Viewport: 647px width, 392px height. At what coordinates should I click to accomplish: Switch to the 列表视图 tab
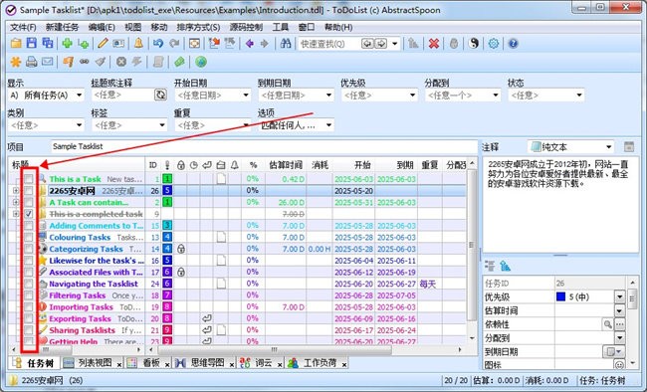tap(95, 363)
